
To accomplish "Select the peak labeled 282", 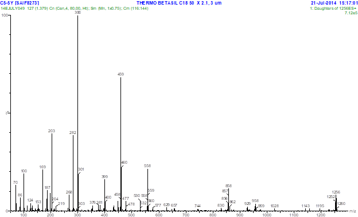I will click(73, 132).
